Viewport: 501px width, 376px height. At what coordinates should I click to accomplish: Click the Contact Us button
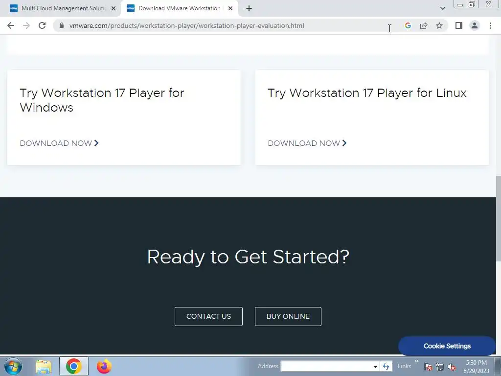208,317
